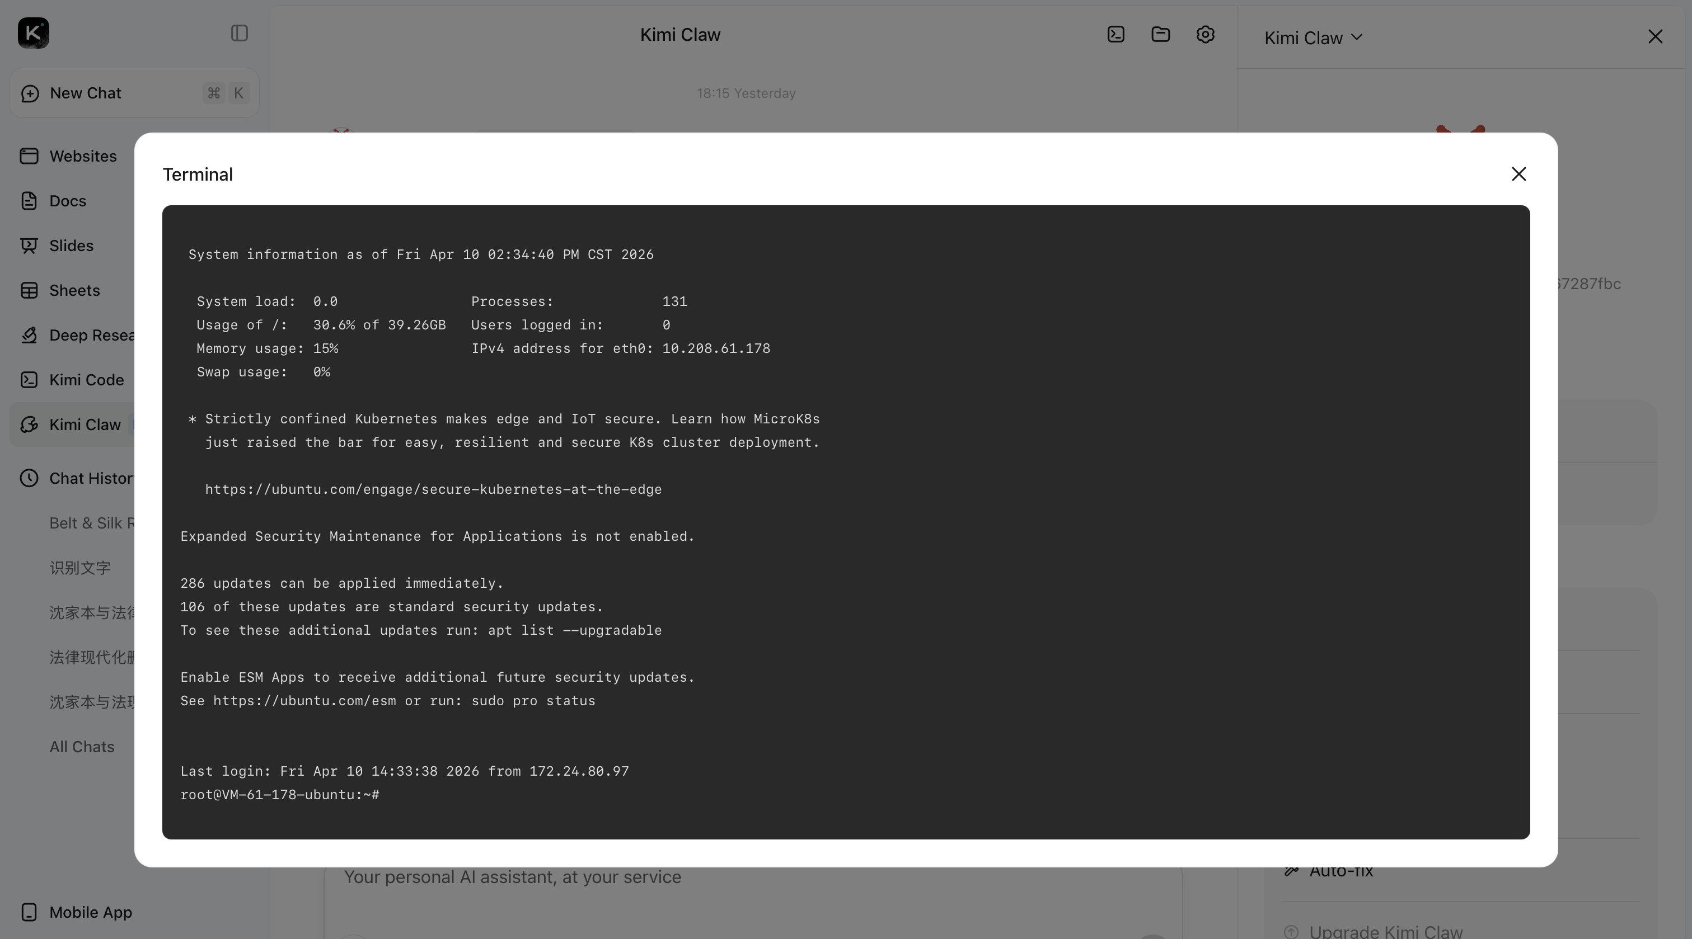Toggle the sidebar collapse control
This screenshot has width=1692, height=939.
[239, 33]
